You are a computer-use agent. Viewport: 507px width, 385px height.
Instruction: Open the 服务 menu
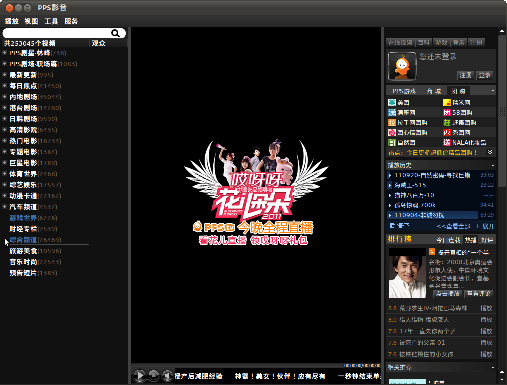tap(71, 21)
